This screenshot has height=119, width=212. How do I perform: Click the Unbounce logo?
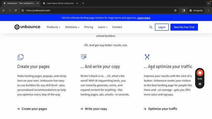27,27
